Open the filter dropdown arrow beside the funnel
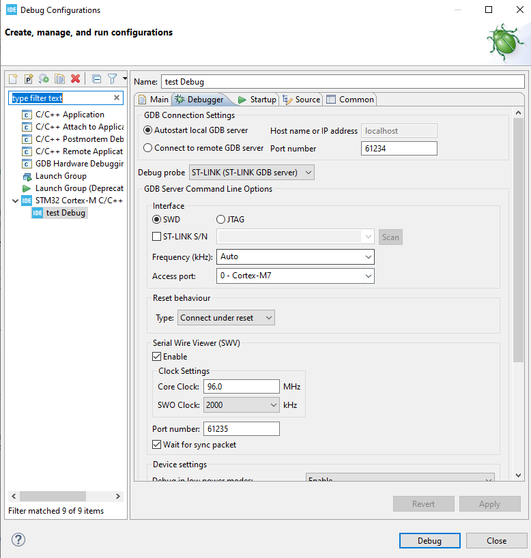This screenshot has height=558, width=531. [125, 78]
